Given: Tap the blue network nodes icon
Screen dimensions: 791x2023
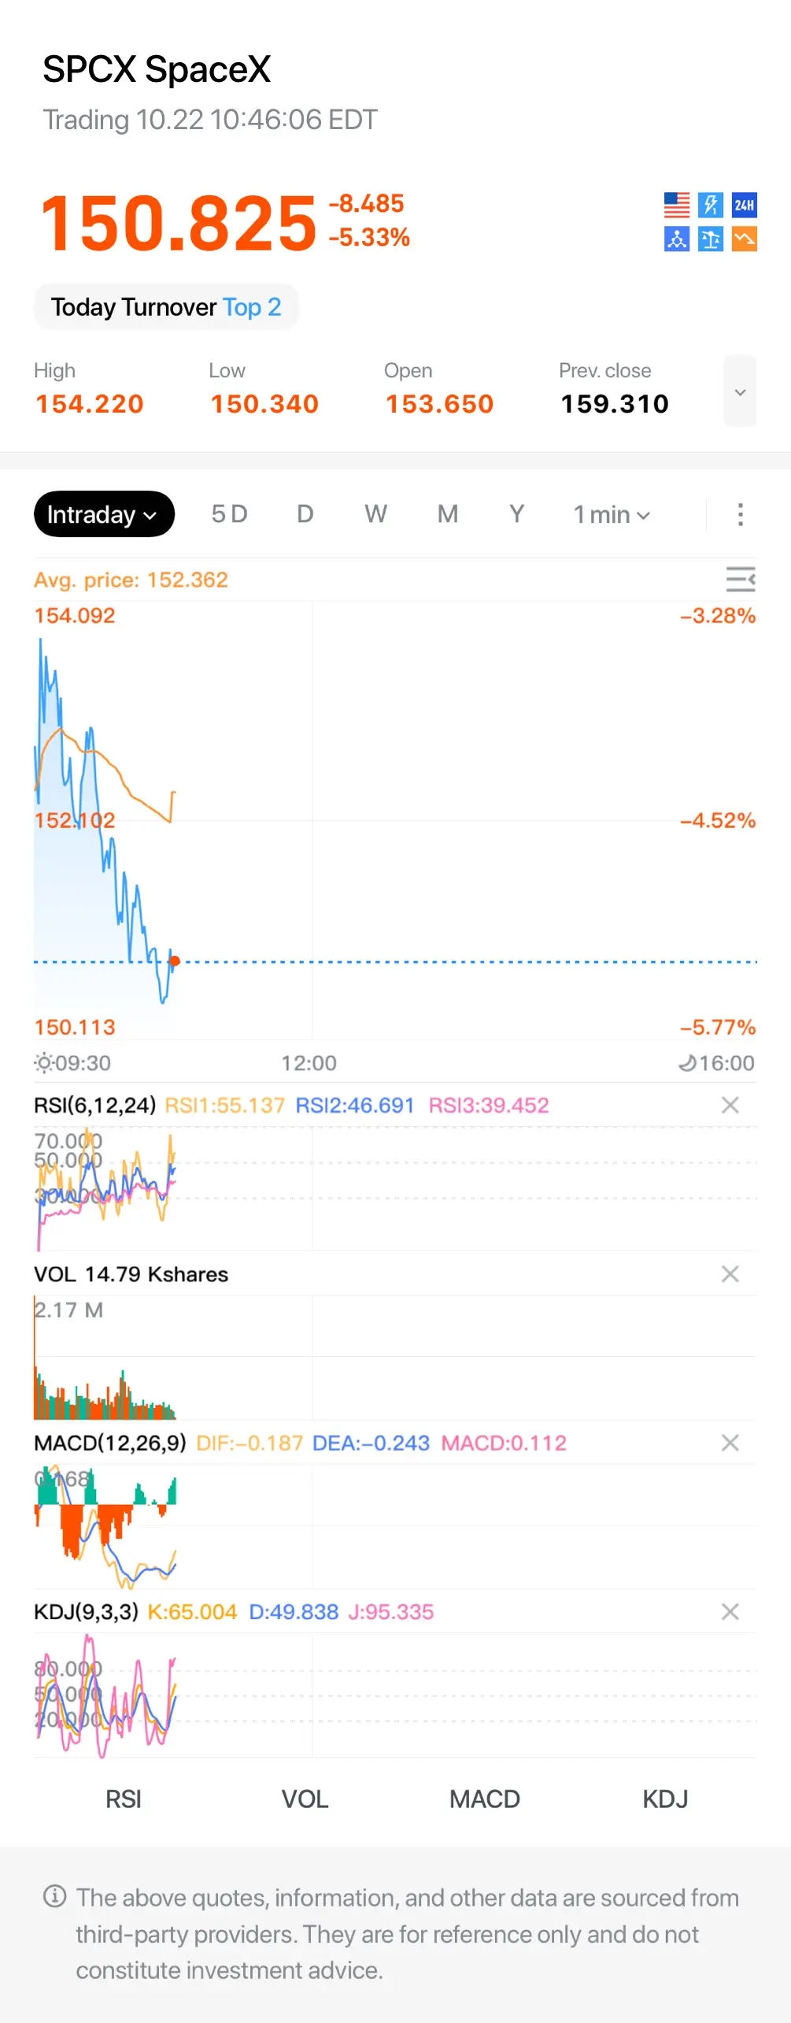Looking at the screenshot, I should (x=676, y=239).
